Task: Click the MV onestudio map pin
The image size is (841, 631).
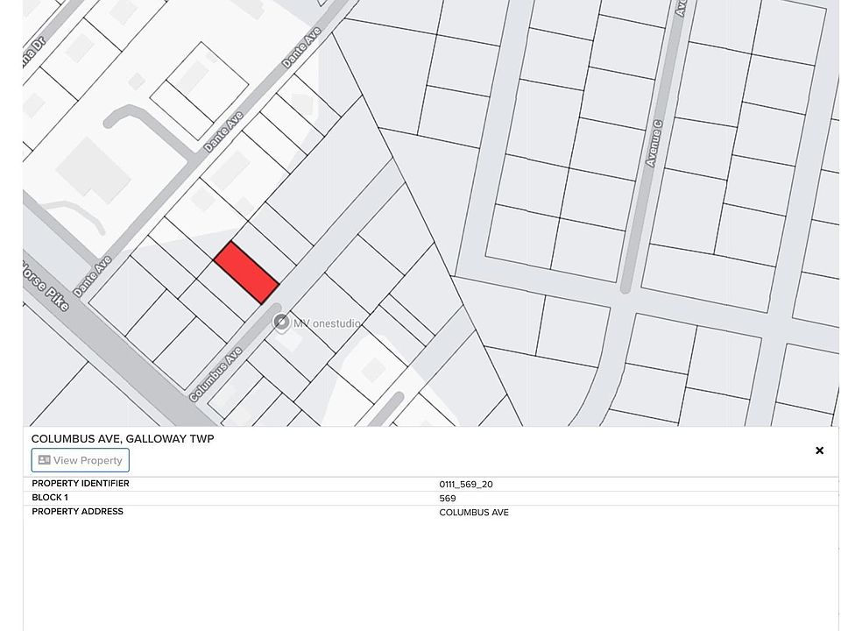Action: 281,322
